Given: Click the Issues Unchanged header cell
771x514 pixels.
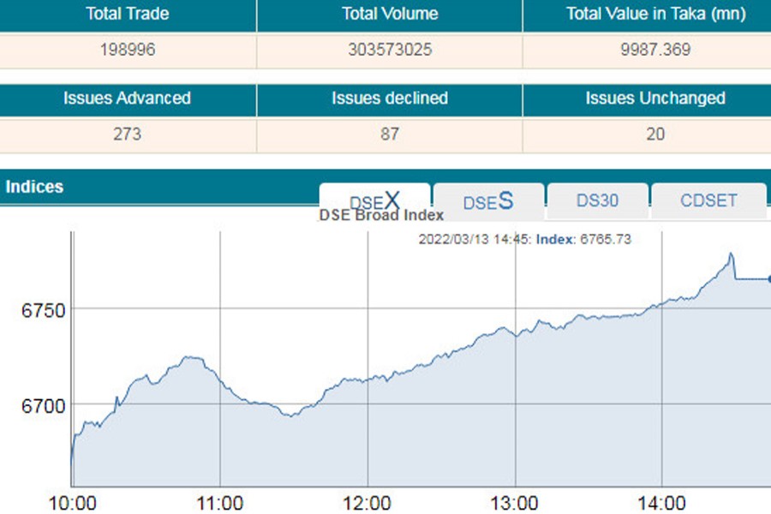Looking at the screenshot, I should pyautogui.click(x=655, y=99).
